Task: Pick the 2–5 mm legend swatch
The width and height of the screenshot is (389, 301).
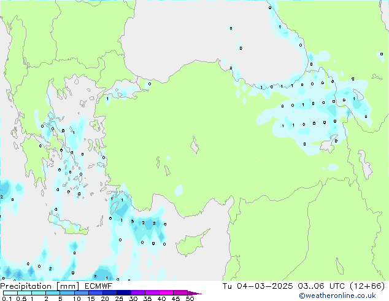Action: [53, 293]
